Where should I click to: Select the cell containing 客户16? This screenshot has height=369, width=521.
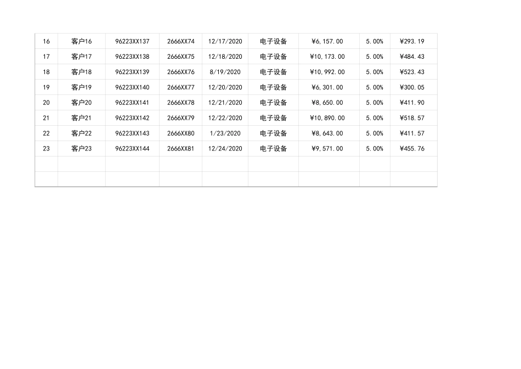point(81,41)
